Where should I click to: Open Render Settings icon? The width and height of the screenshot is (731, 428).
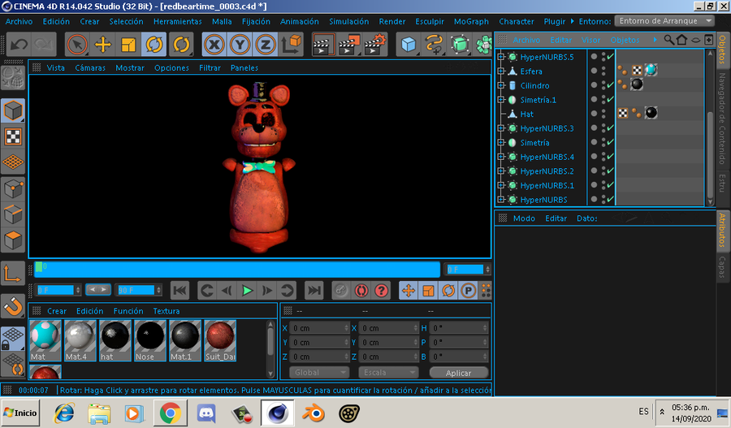coord(375,45)
